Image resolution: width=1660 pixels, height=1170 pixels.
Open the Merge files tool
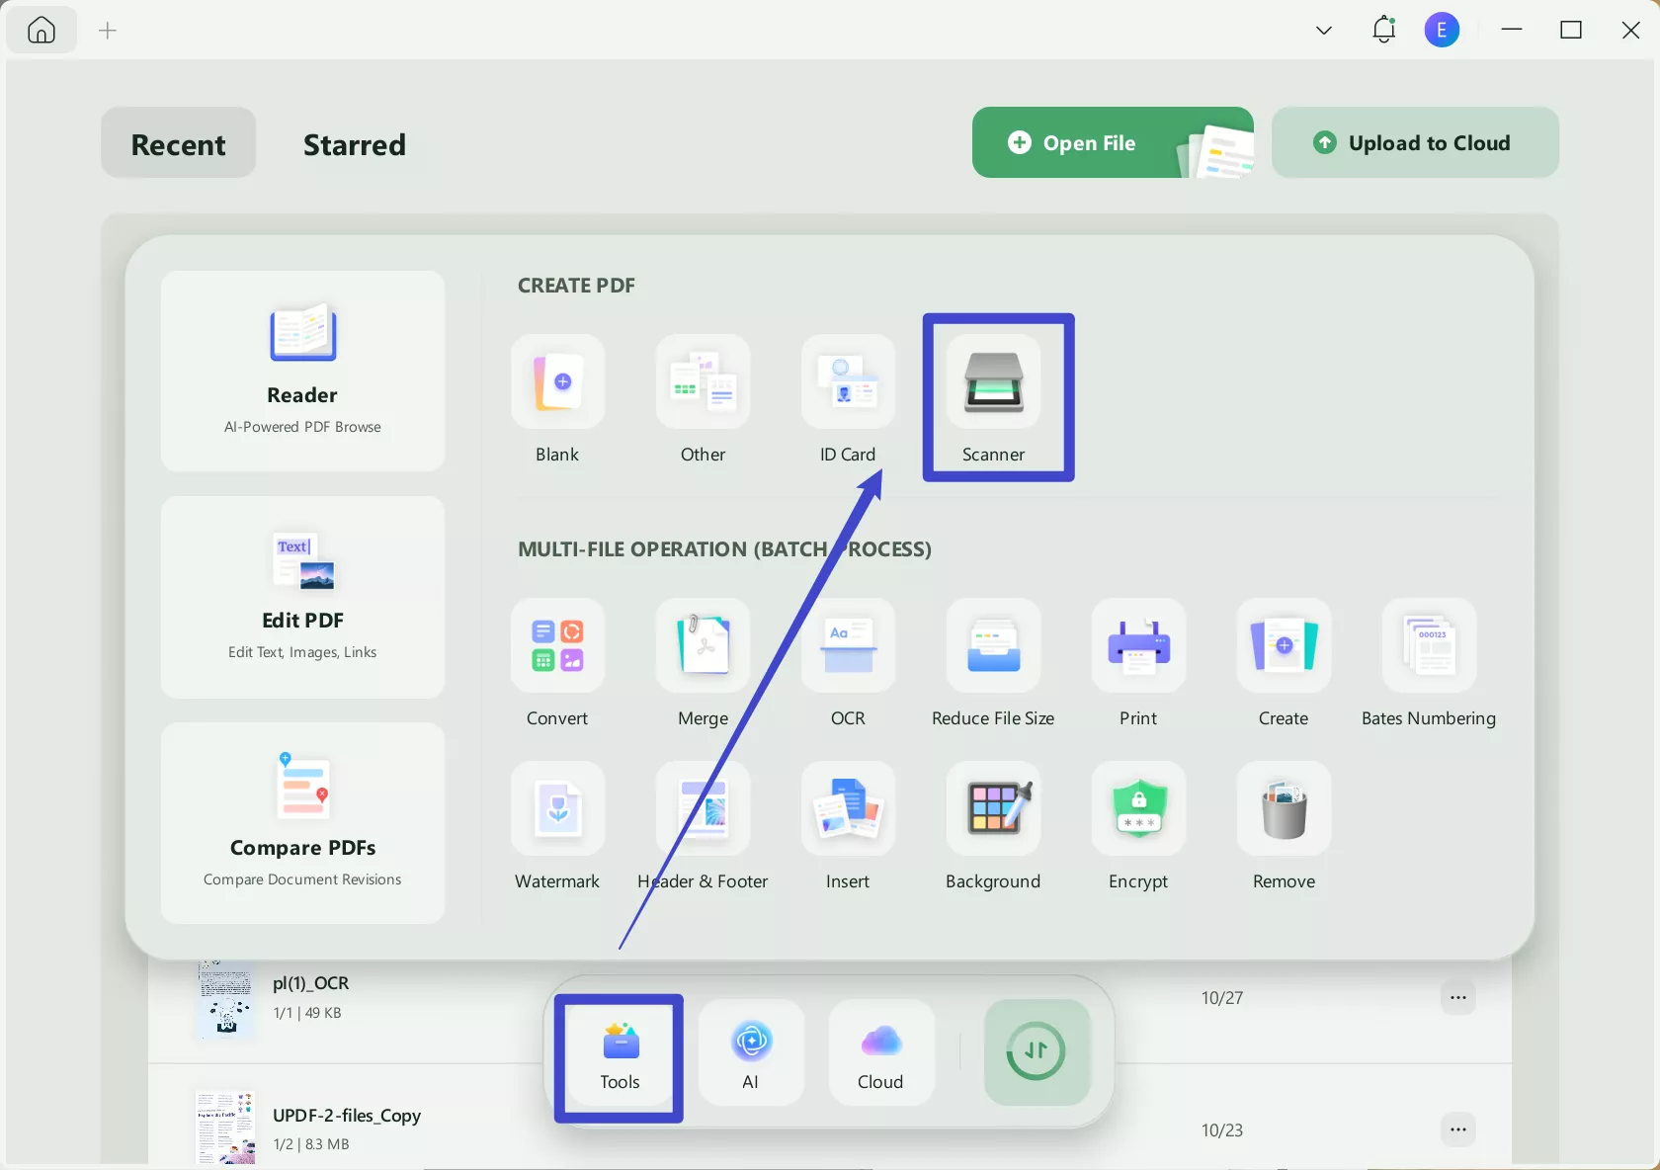702,662
